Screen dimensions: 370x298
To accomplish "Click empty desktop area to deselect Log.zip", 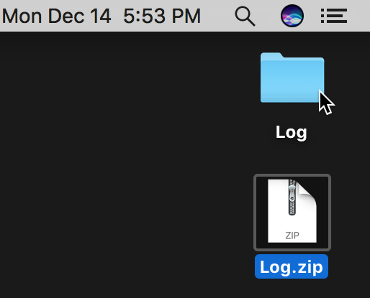I will point(120,167).
